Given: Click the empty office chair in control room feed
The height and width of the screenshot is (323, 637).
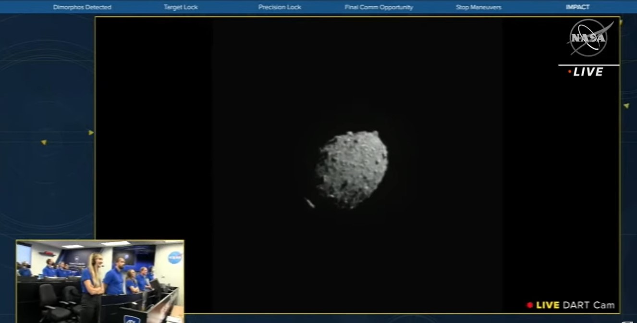Looking at the screenshot, I should click(50, 301).
